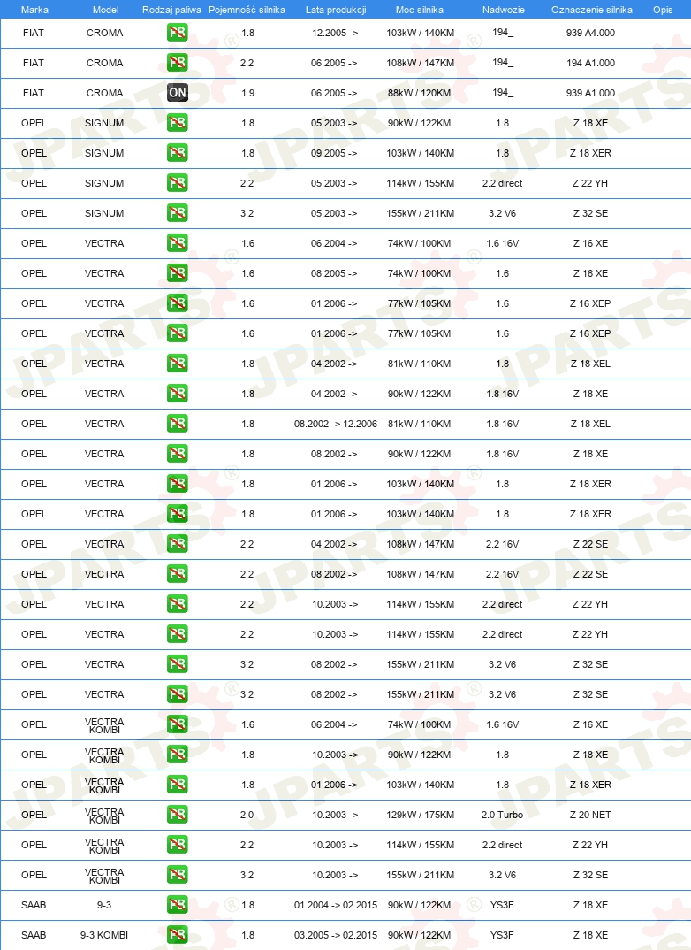The width and height of the screenshot is (691, 950).
Task: Click petrol icon for Saab 9-3 Kombi row
Action: pyautogui.click(x=178, y=935)
